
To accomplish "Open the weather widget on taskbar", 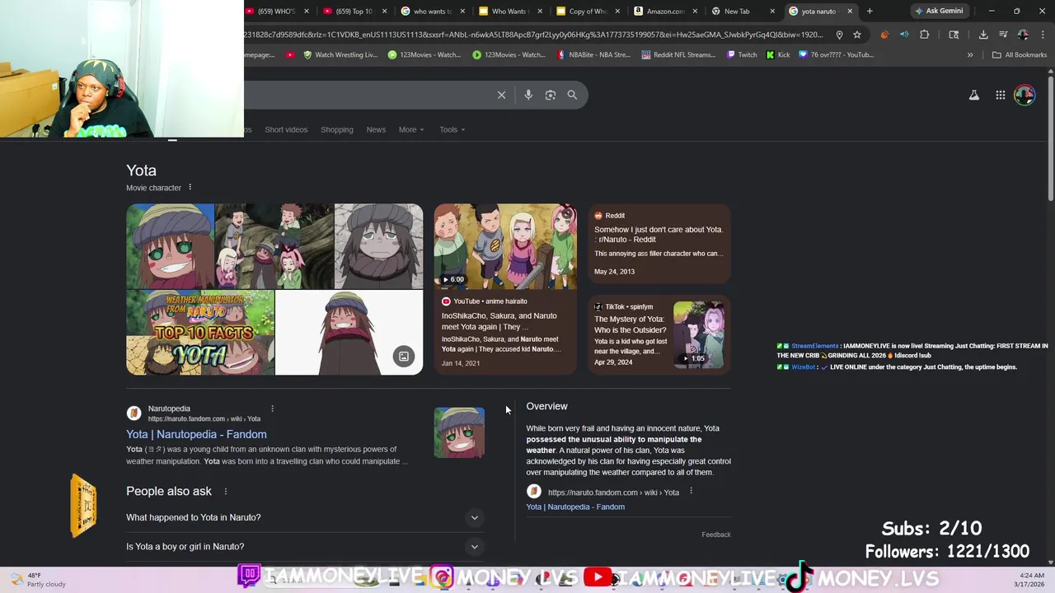I will [38, 580].
